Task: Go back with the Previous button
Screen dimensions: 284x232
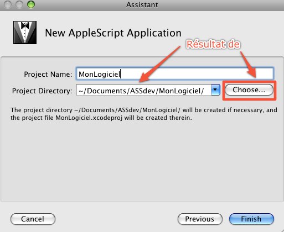Action: point(200,219)
